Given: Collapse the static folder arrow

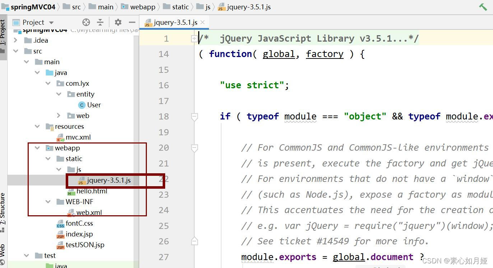Looking at the screenshot, I should [48, 159].
